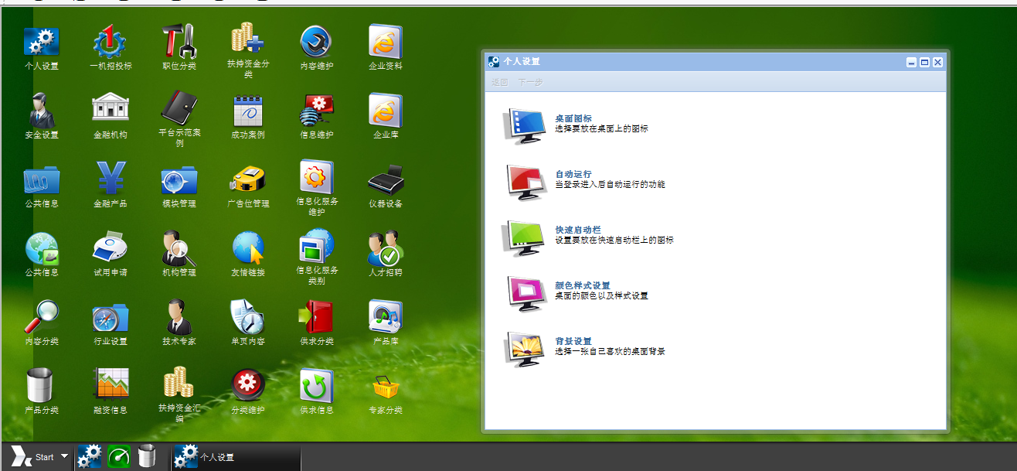Open the 桌面图标 settings link
Viewport: 1017px width, 471px height.
coord(573,118)
